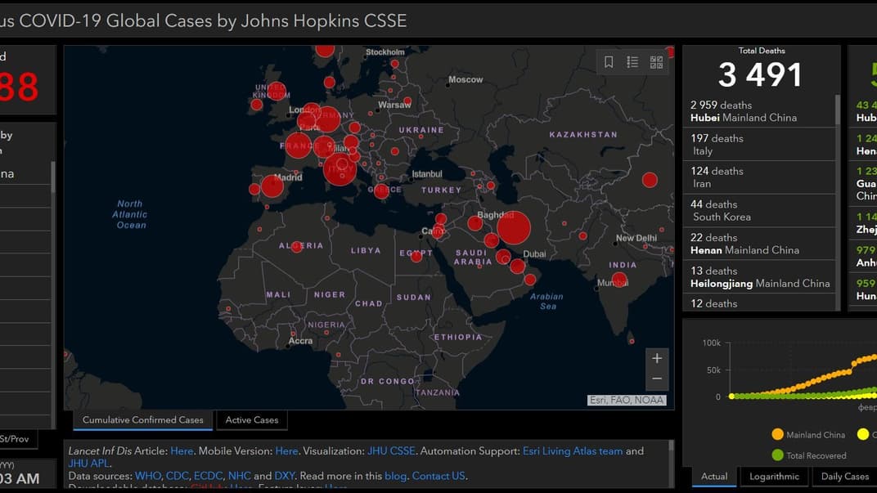Switch to the Active Cases tab
The image size is (877, 493).
[252, 420]
